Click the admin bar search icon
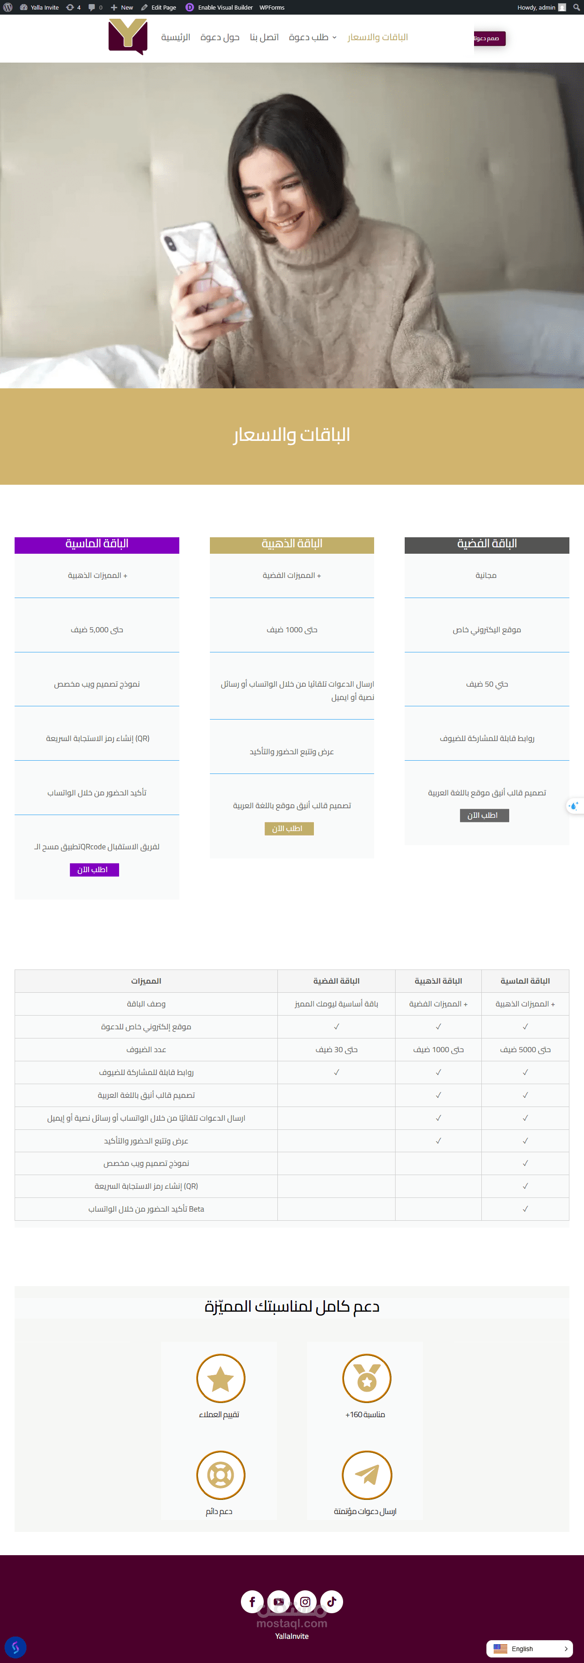Viewport: 584px width, 1663px height. pyautogui.click(x=576, y=7)
